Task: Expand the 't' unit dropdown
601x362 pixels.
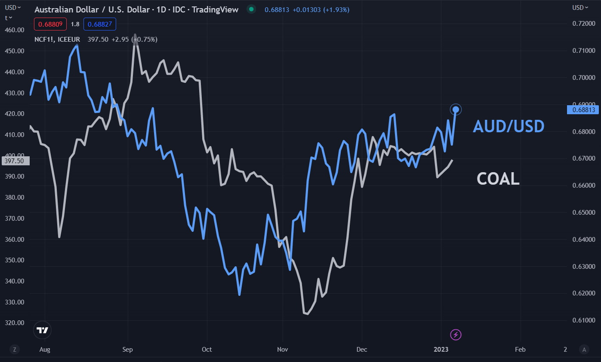Action: click(x=8, y=18)
